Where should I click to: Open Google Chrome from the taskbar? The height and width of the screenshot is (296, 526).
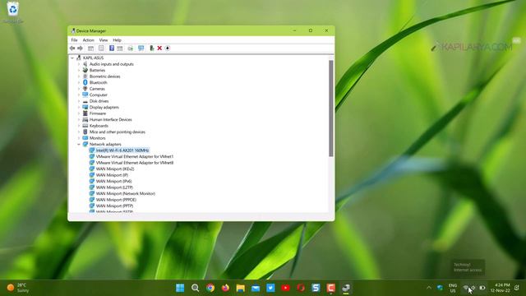pos(210,288)
